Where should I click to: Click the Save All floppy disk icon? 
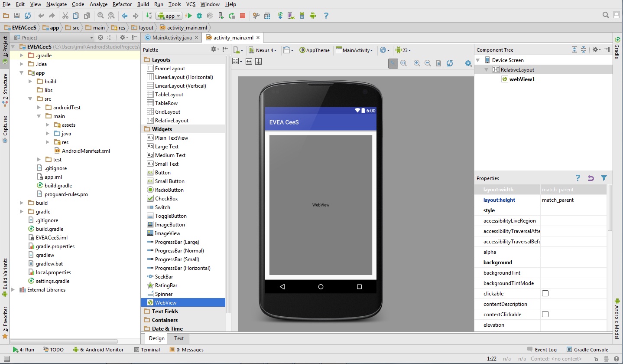(17, 16)
